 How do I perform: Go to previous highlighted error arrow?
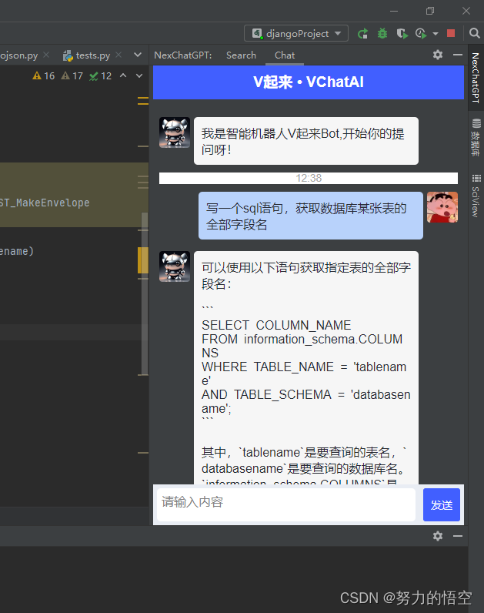point(123,75)
